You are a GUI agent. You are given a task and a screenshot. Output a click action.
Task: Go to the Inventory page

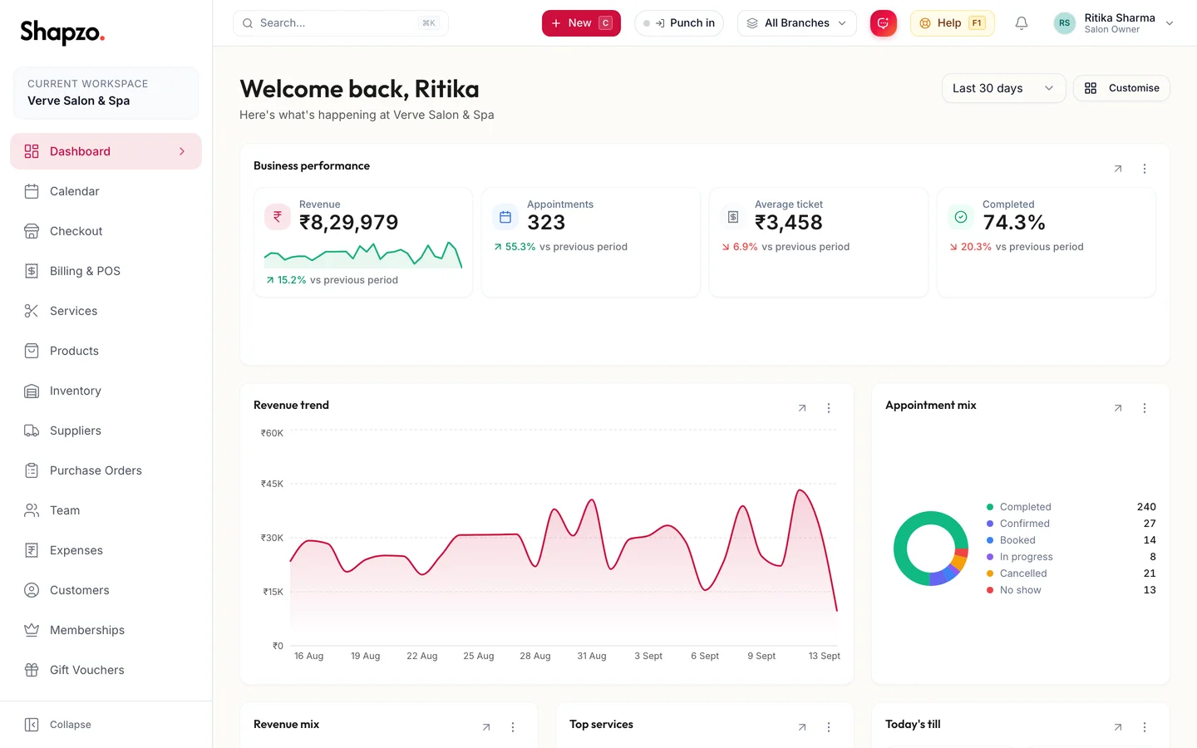point(106,391)
